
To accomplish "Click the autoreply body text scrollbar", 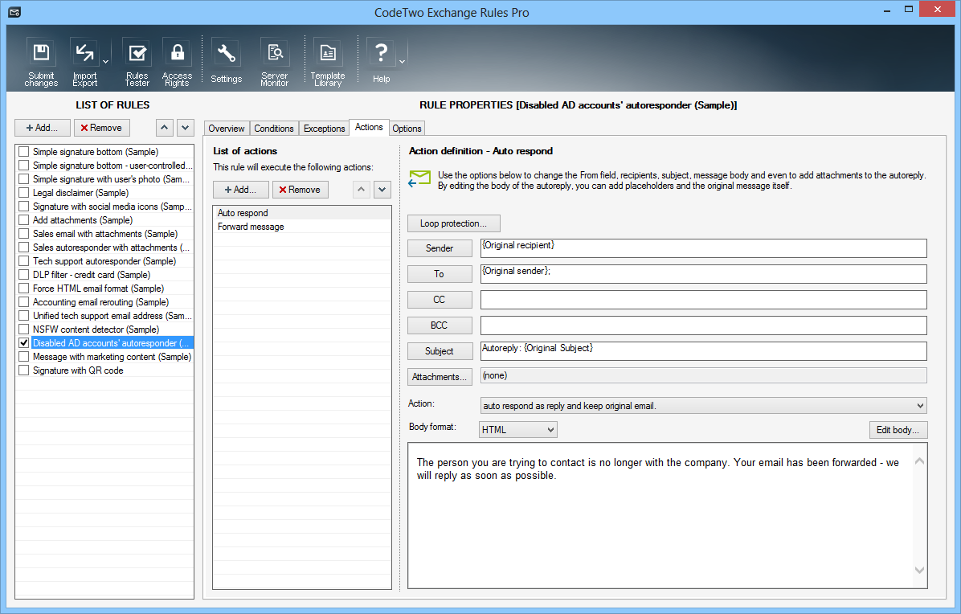I will point(919,516).
